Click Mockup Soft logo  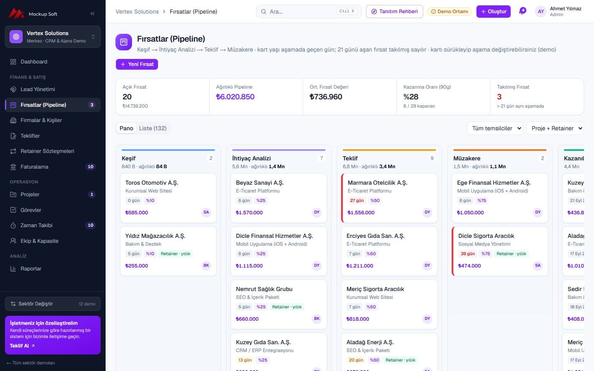pos(33,14)
